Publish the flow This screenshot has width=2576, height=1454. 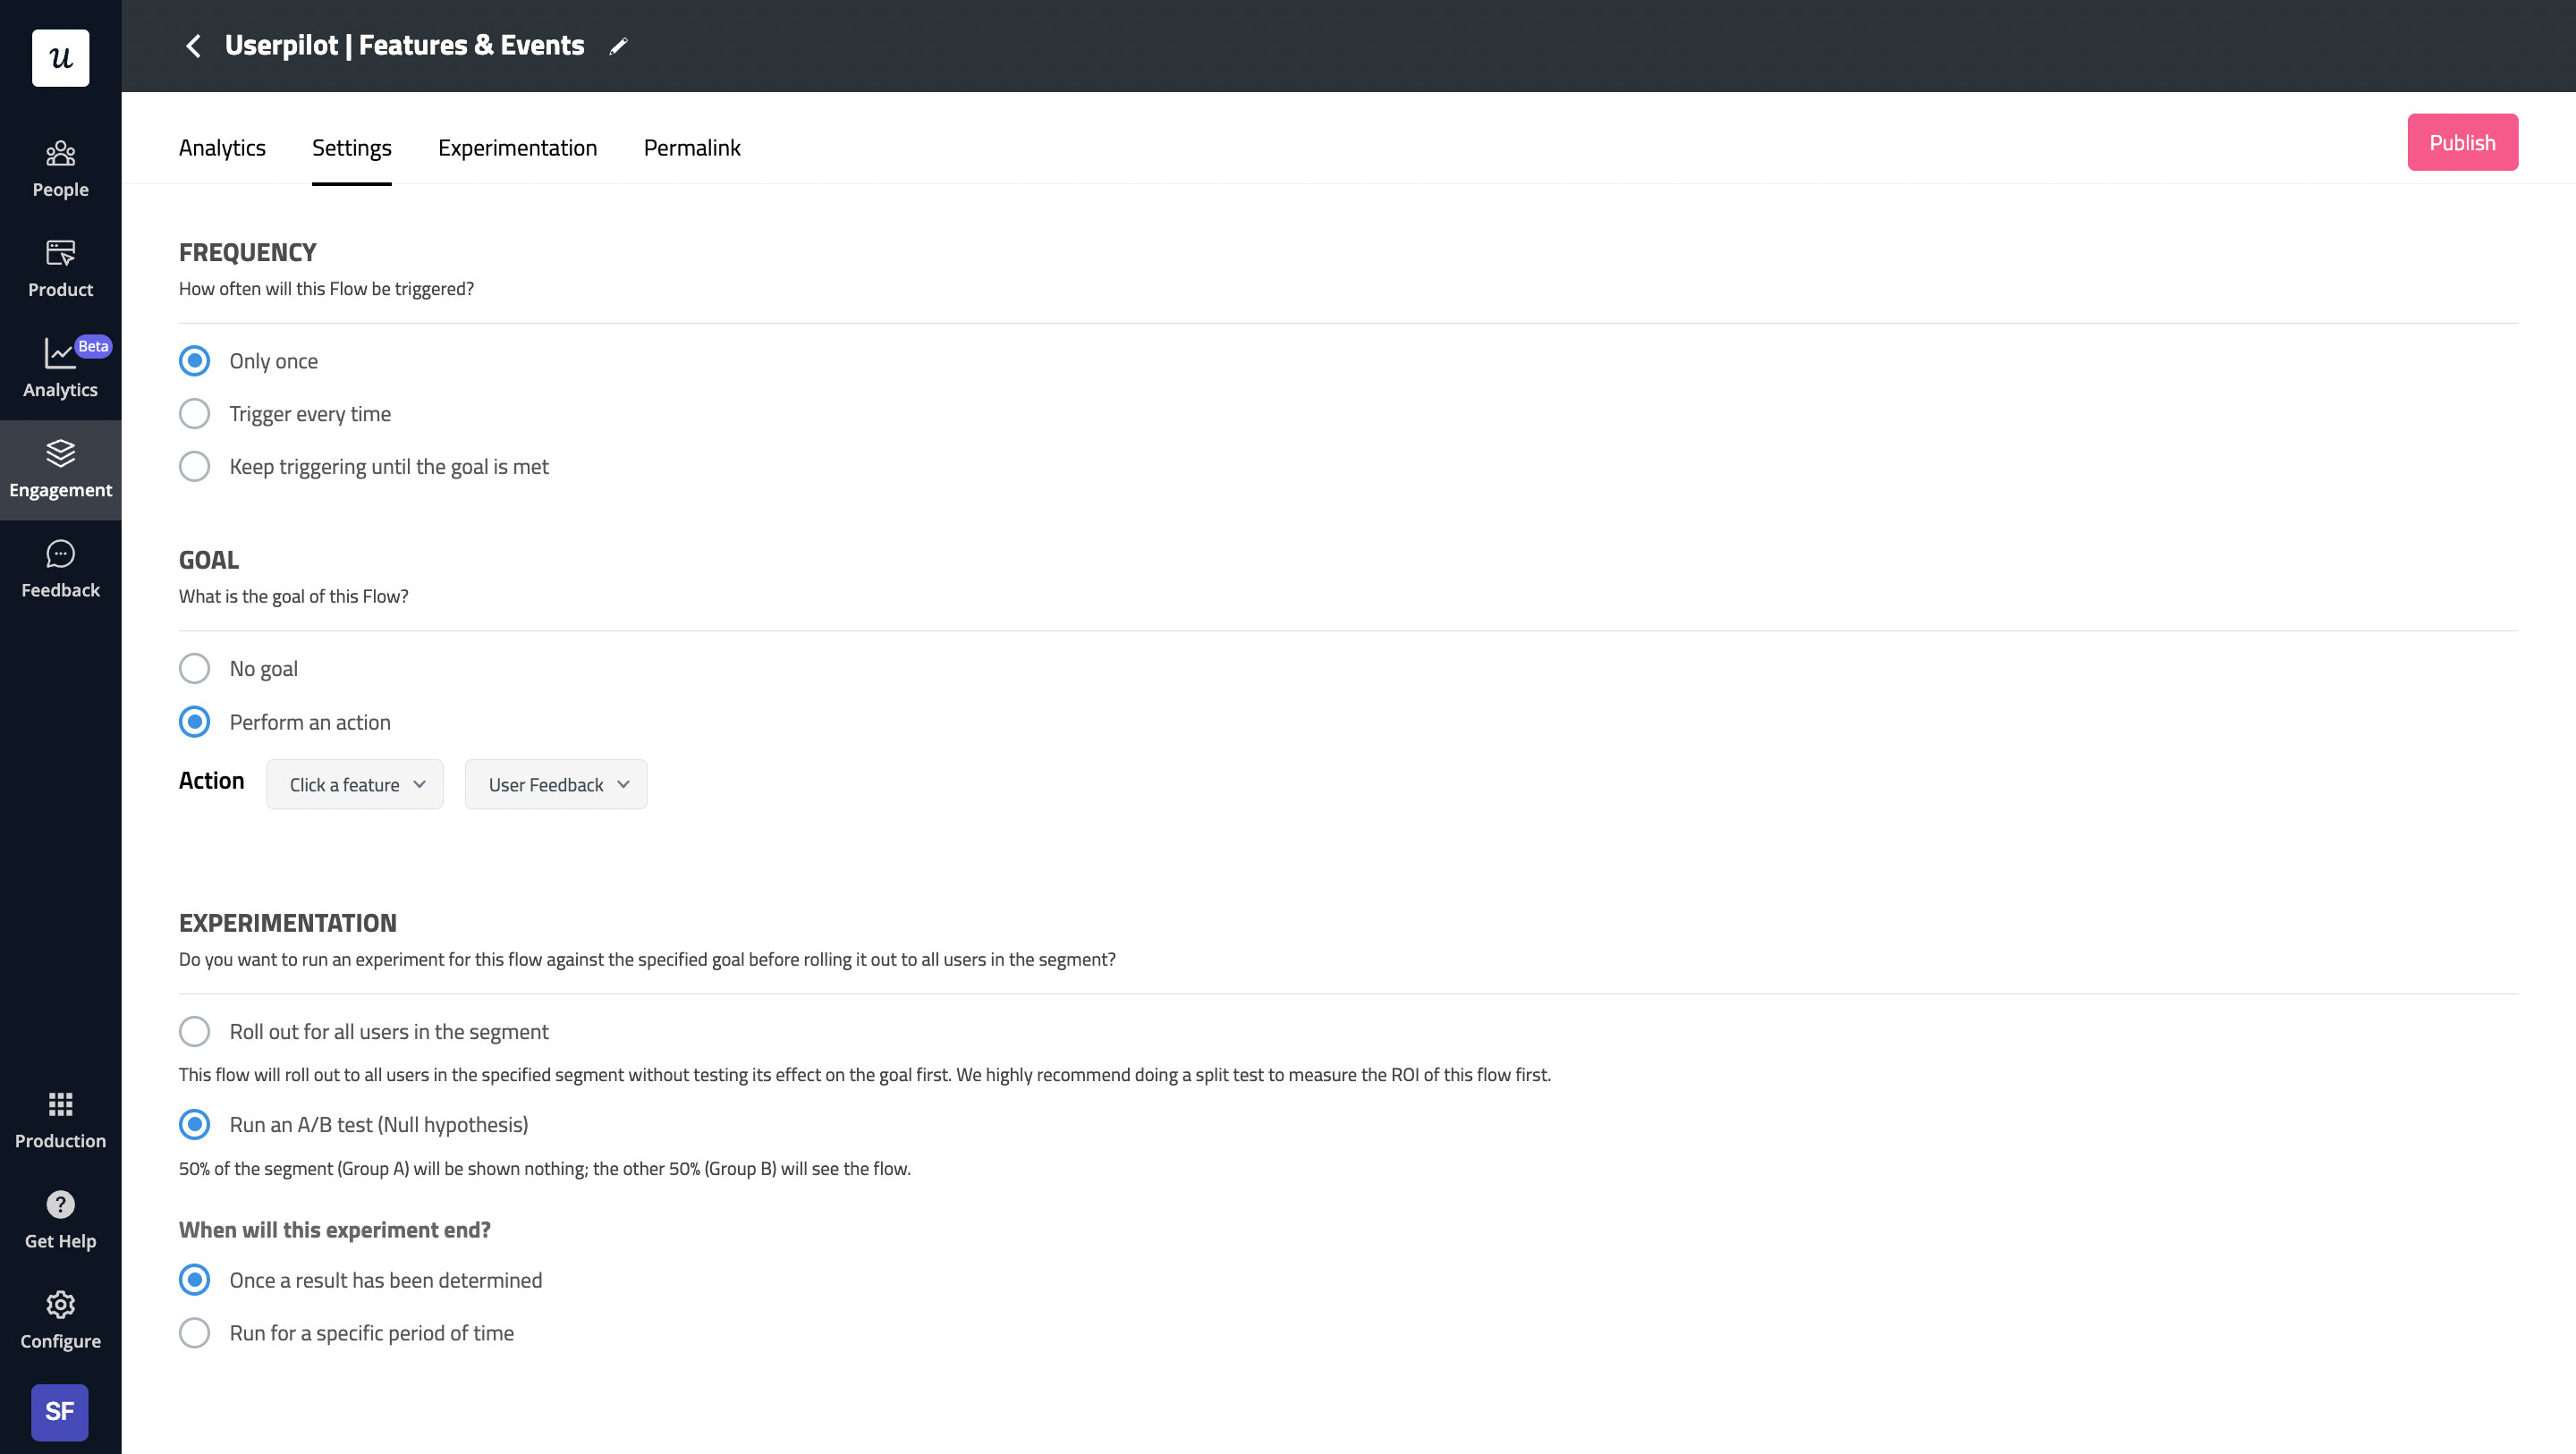tap(2462, 141)
